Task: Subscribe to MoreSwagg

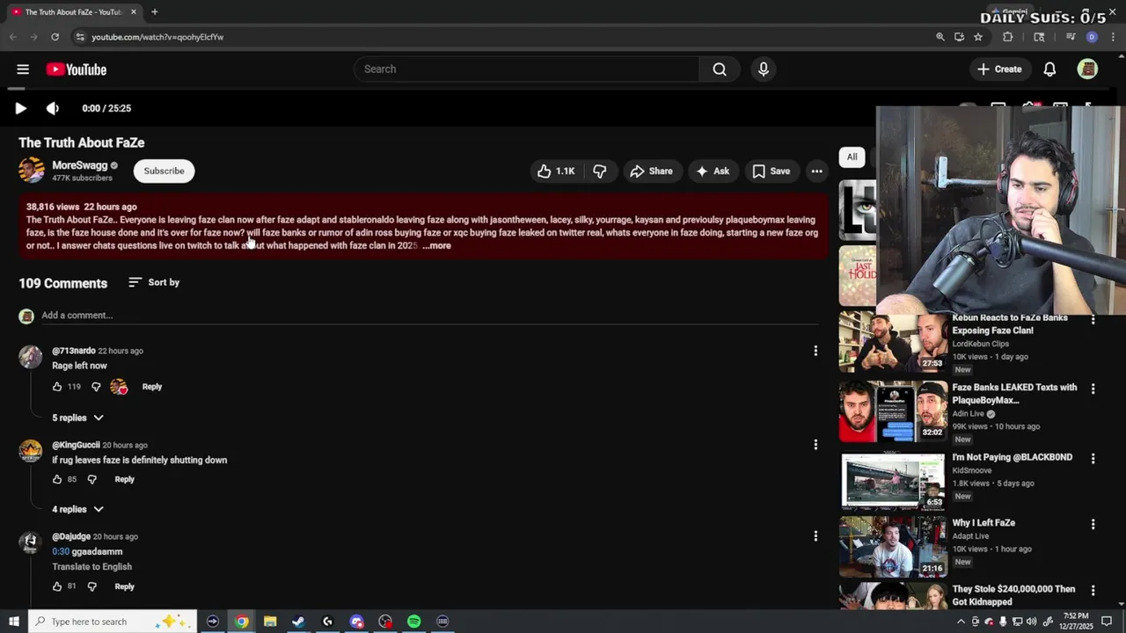Action: (165, 171)
